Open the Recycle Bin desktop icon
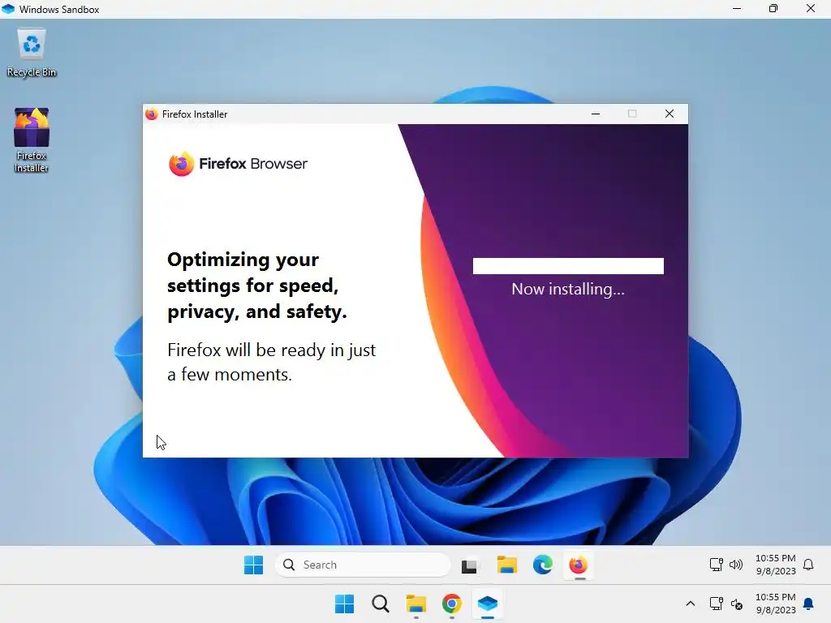 pyautogui.click(x=32, y=54)
